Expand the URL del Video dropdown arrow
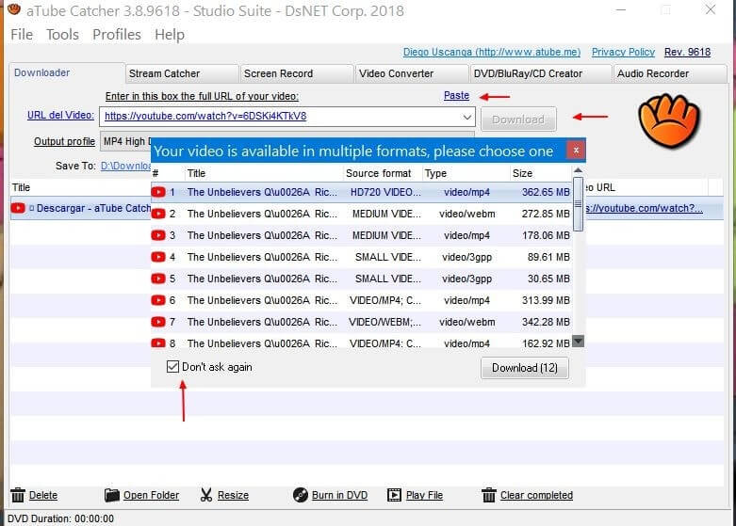Screen dimensions: 736x526 point(466,117)
